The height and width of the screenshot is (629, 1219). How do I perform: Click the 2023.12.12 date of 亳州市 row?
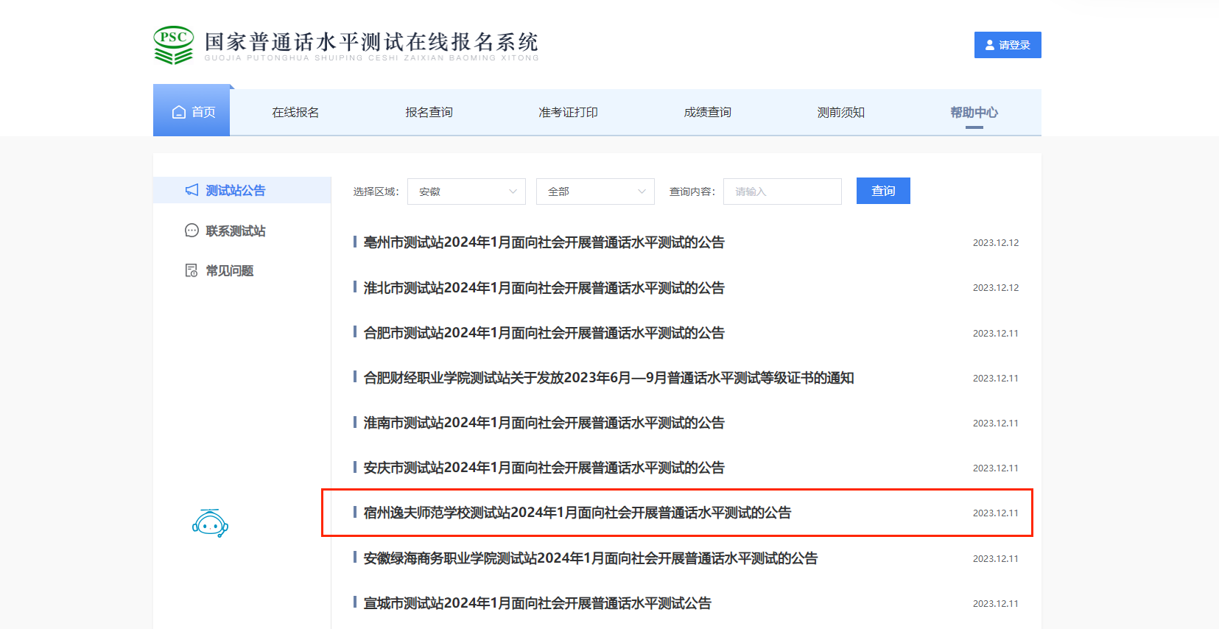pyautogui.click(x=996, y=242)
